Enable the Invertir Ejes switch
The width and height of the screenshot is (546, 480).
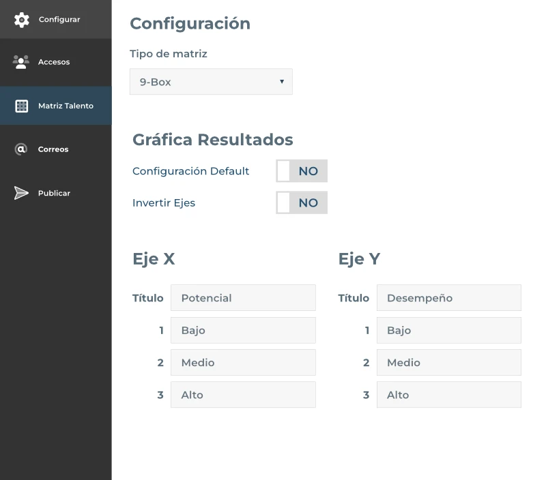pos(302,202)
